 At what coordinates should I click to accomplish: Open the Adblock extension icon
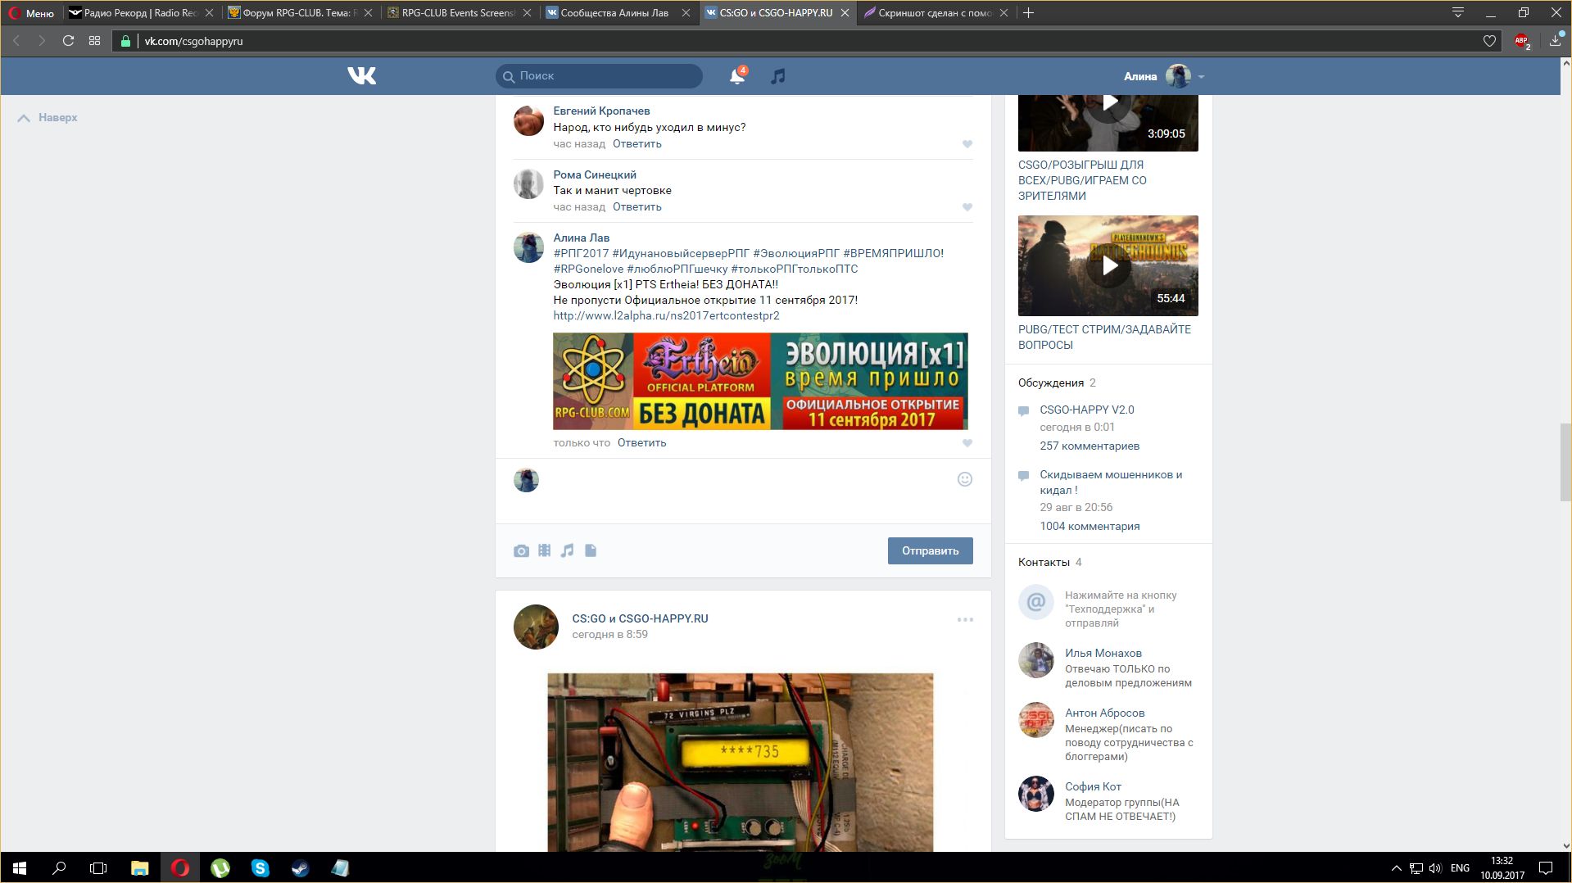pos(1522,41)
